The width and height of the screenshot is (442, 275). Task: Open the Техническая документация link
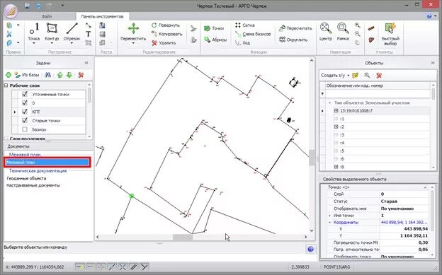click(38, 171)
